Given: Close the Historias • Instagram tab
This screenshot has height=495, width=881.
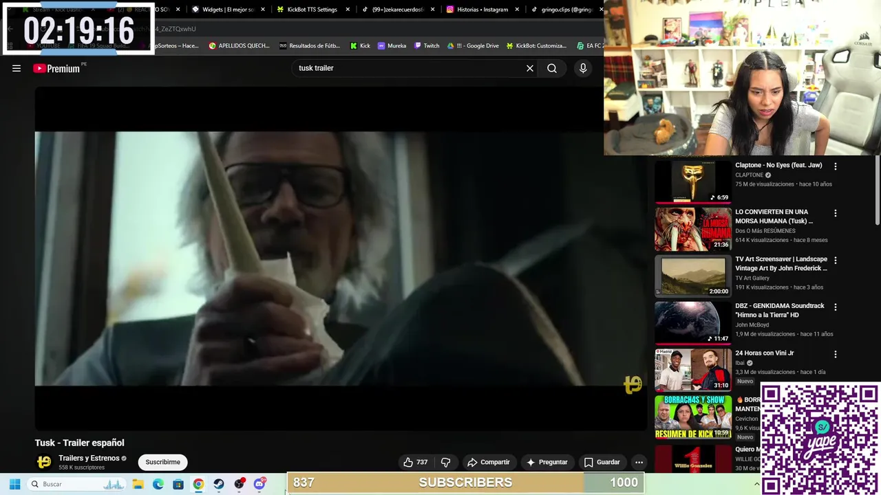Looking at the screenshot, I should pyautogui.click(x=517, y=10).
